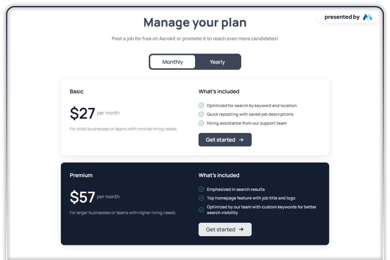Click the arrow icon in Basic's Get started button
The height and width of the screenshot is (260, 390).
point(241,140)
